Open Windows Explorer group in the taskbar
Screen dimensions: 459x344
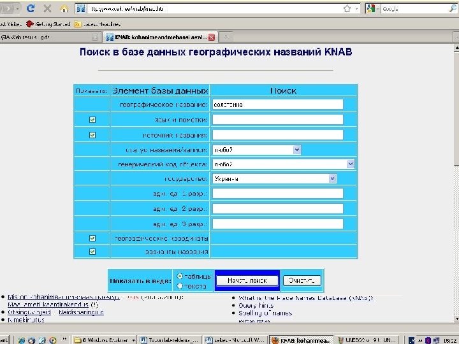tap(104, 340)
